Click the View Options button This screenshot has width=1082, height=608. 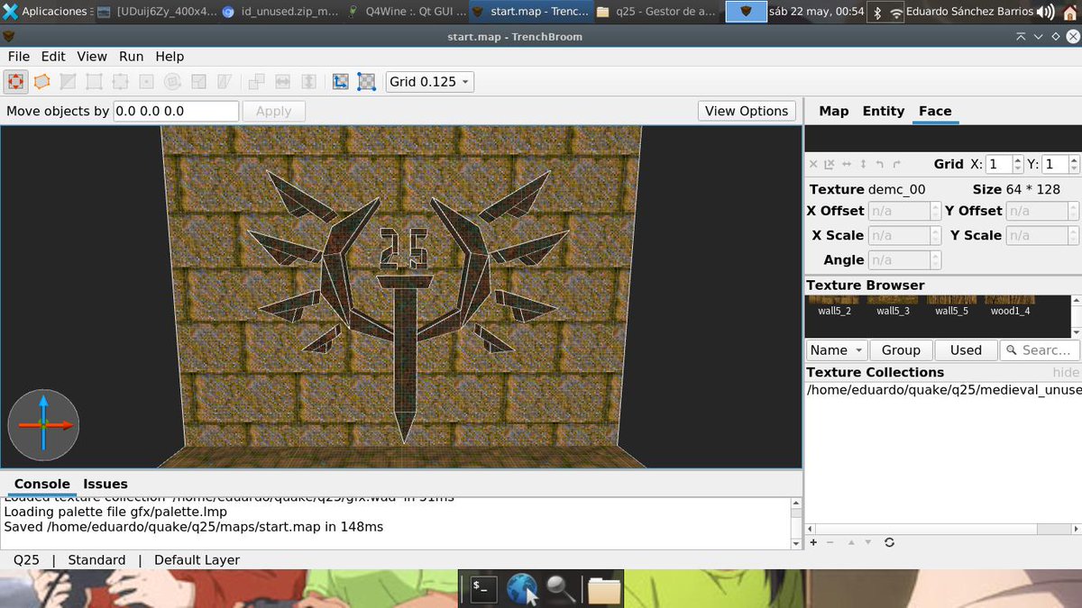click(747, 110)
